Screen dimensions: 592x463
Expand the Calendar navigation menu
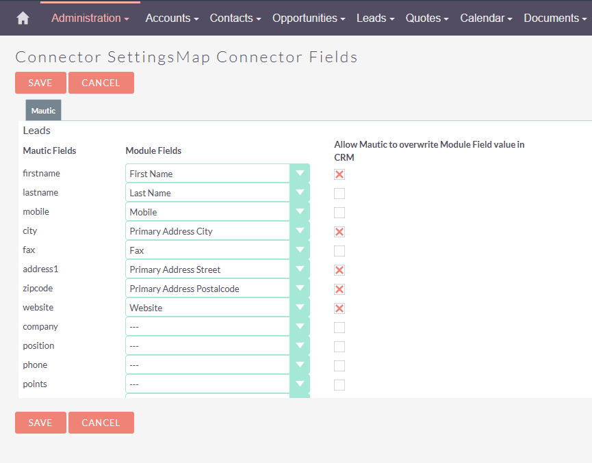coord(486,18)
